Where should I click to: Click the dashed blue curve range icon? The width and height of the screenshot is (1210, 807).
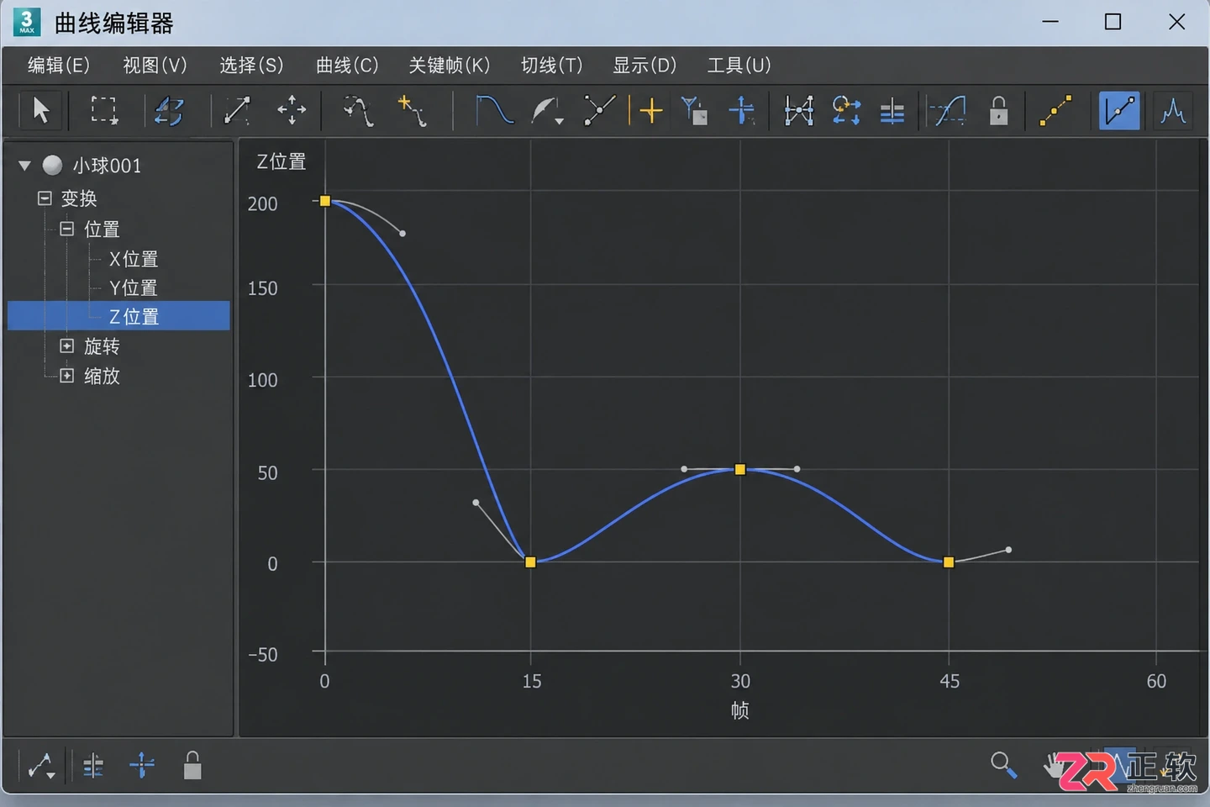(948, 110)
